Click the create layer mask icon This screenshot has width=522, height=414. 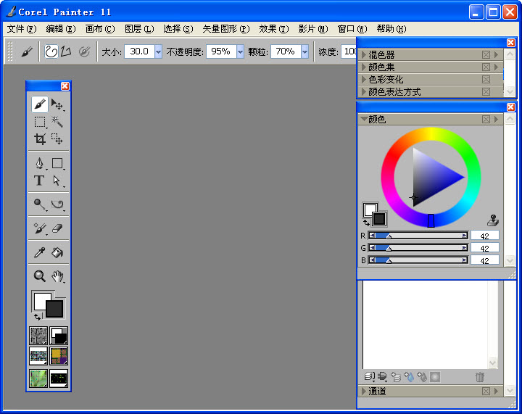(435, 377)
